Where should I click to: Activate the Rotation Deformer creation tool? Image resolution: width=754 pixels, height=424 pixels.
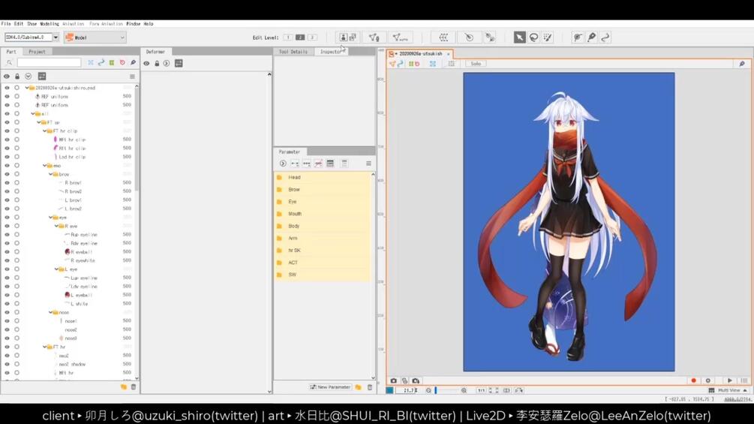coord(469,38)
